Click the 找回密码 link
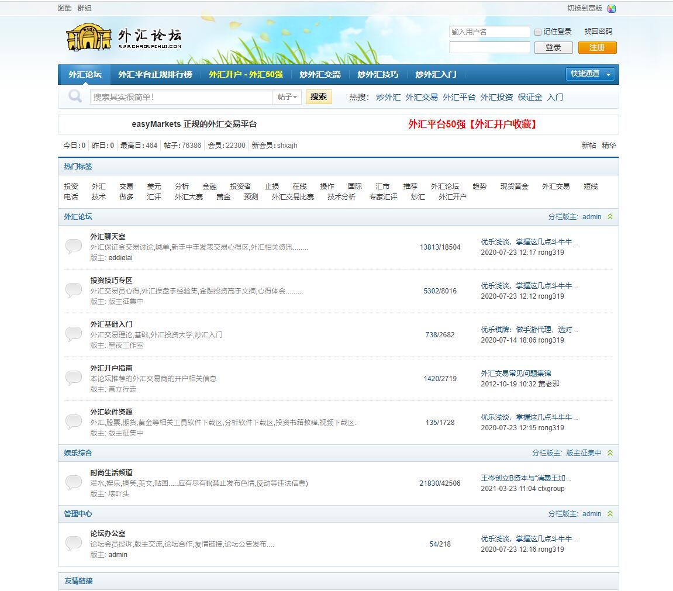Viewport: 673px width, 591px height. click(598, 32)
